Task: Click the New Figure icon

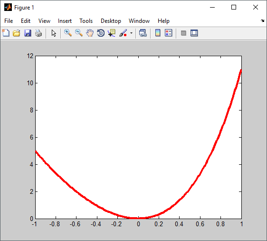Action: point(6,33)
